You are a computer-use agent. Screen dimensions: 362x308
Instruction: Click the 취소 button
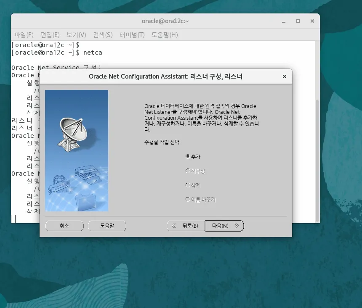pos(64,226)
